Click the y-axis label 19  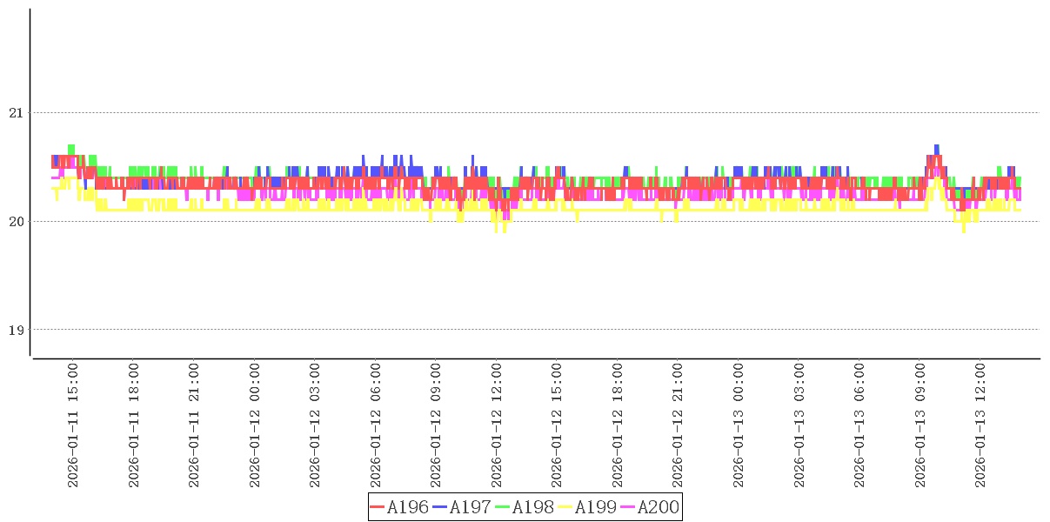coord(15,330)
